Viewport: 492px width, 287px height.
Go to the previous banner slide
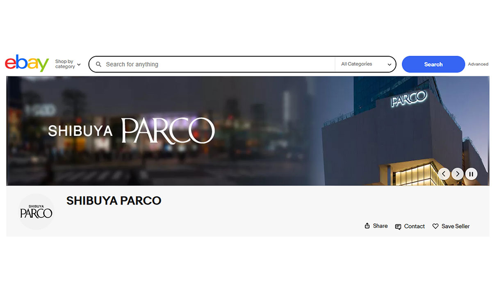(x=444, y=174)
